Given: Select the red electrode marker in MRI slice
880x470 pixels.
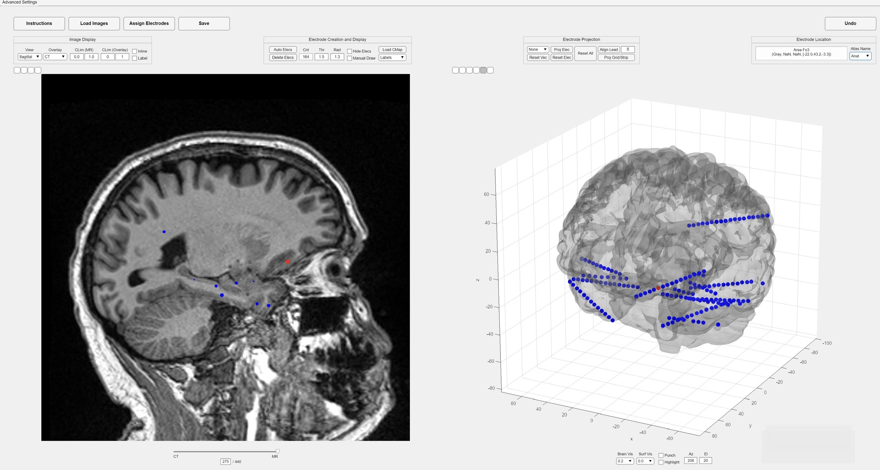Looking at the screenshot, I should coord(287,262).
